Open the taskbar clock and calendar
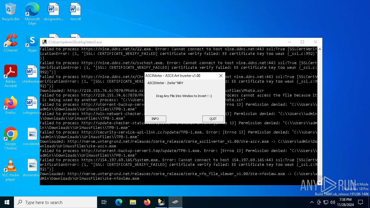This screenshot has width=370, height=208. [x=345, y=202]
